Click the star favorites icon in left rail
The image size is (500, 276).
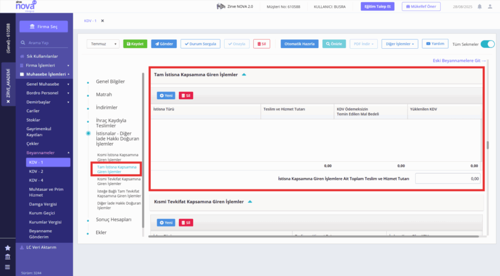pos(8,248)
